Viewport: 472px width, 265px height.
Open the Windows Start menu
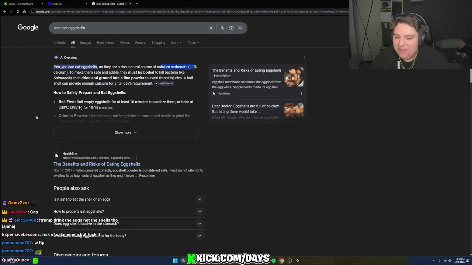[175, 261]
